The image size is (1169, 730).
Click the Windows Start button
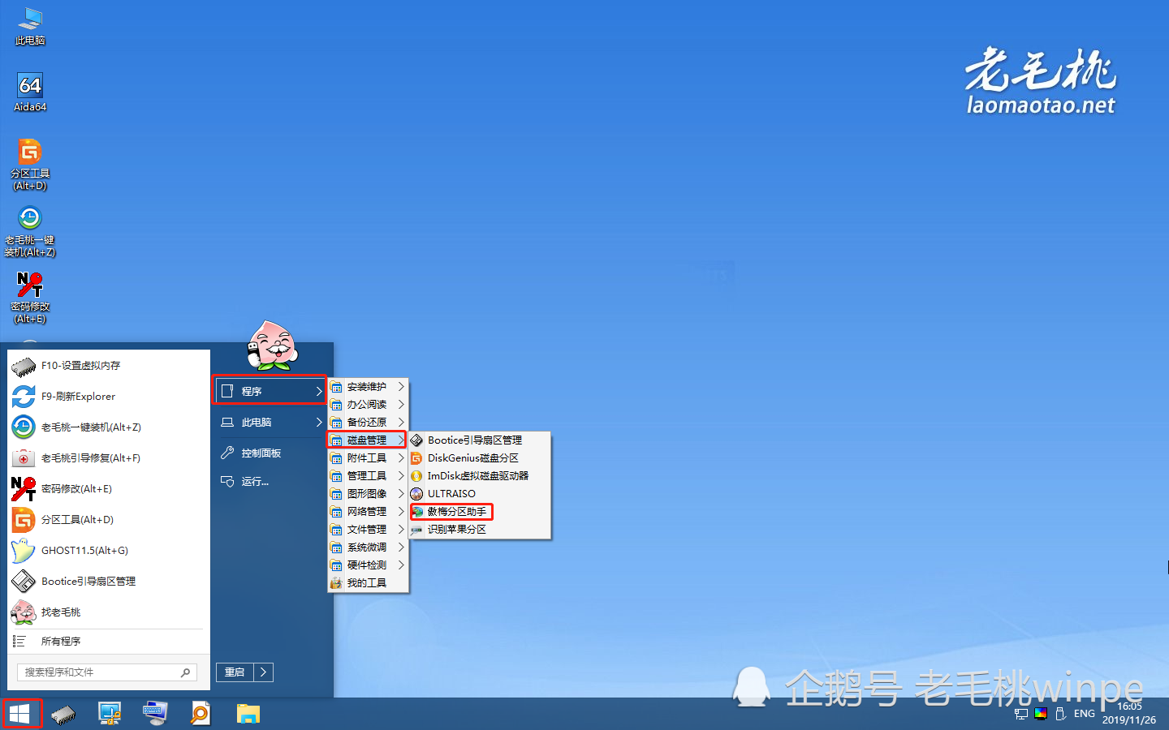(x=21, y=714)
